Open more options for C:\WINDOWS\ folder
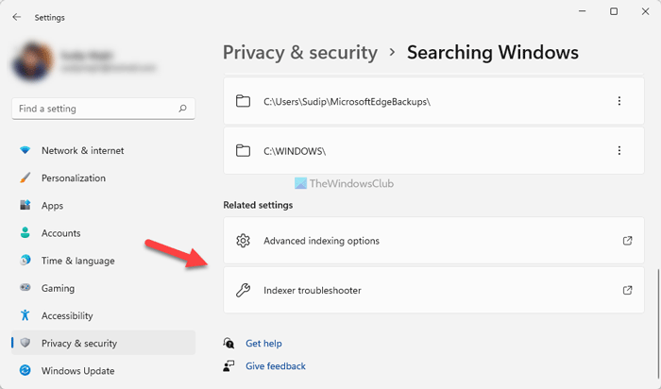The width and height of the screenshot is (661, 389). (x=619, y=150)
